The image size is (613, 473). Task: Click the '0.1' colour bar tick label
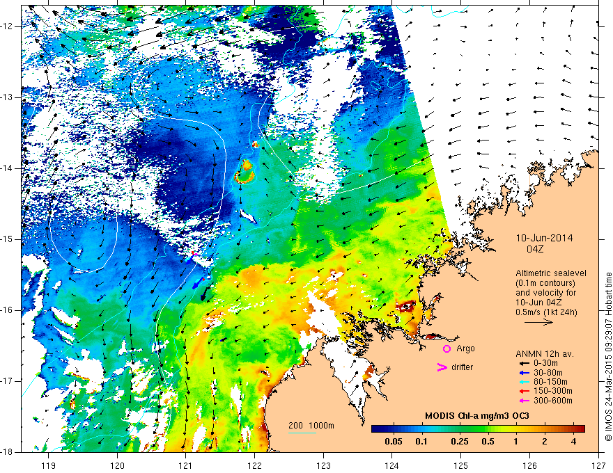point(421,442)
